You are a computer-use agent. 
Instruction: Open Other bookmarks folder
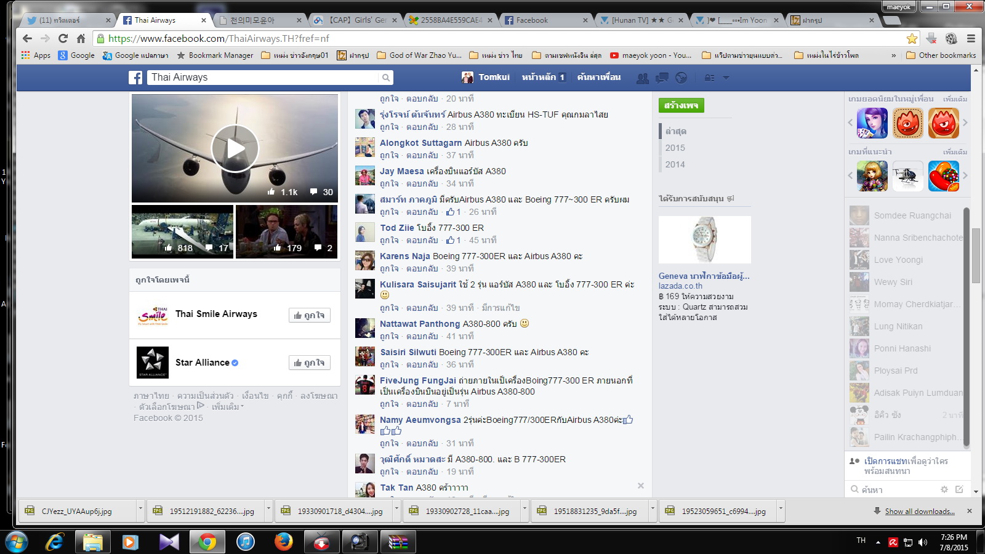tap(941, 55)
